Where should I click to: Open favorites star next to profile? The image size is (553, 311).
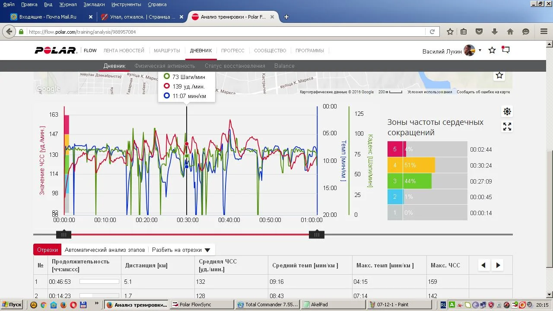[x=492, y=51]
